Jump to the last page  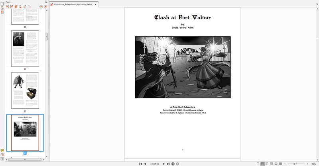point(168,164)
